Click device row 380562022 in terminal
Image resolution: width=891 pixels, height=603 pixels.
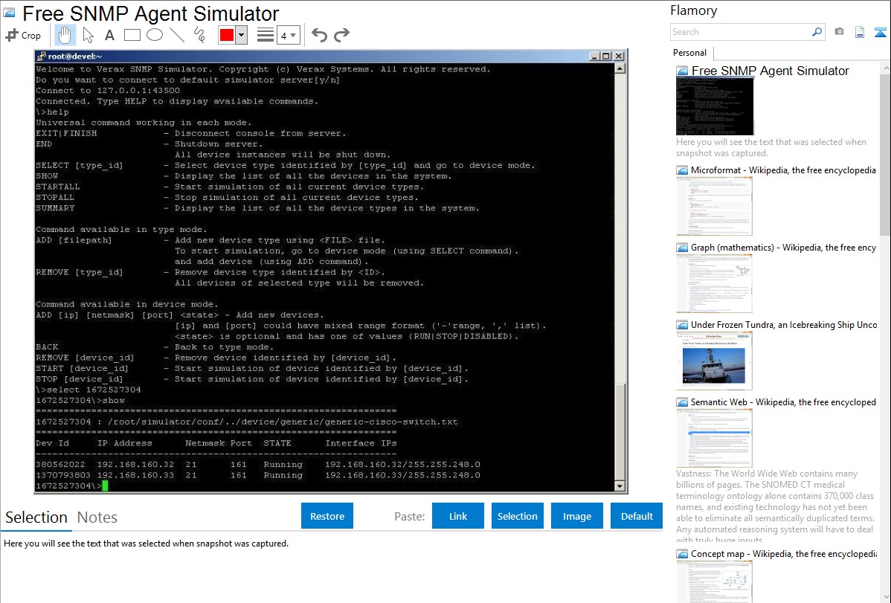(x=258, y=464)
